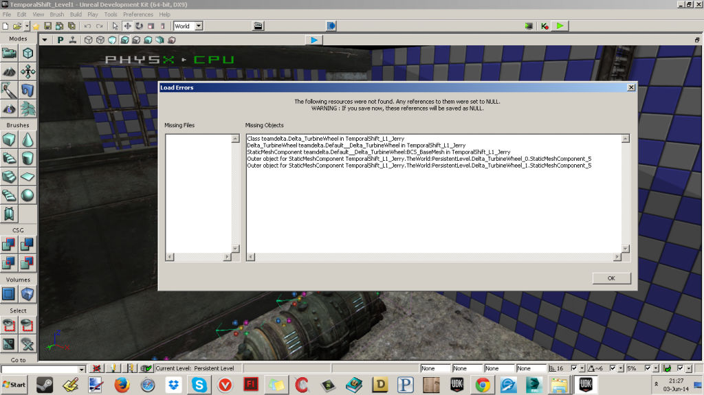The width and height of the screenshot is (704, 395).
Task: Click the status bar command input field
Action: pos(40,369)
